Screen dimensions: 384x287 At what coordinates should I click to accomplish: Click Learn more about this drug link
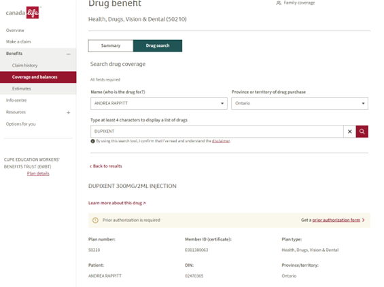click(117, 203)
